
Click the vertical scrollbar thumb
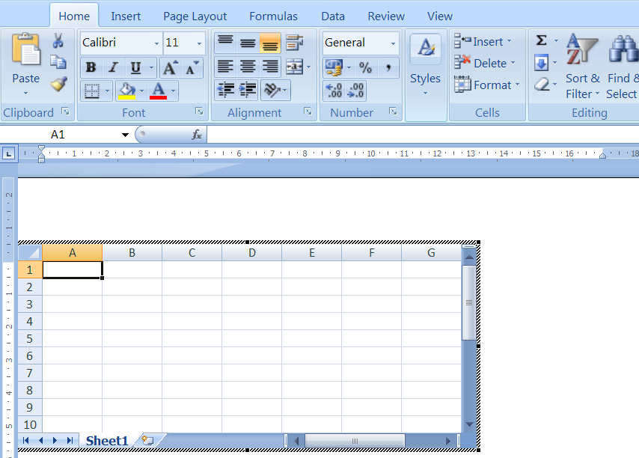click(x=469, y=303)
